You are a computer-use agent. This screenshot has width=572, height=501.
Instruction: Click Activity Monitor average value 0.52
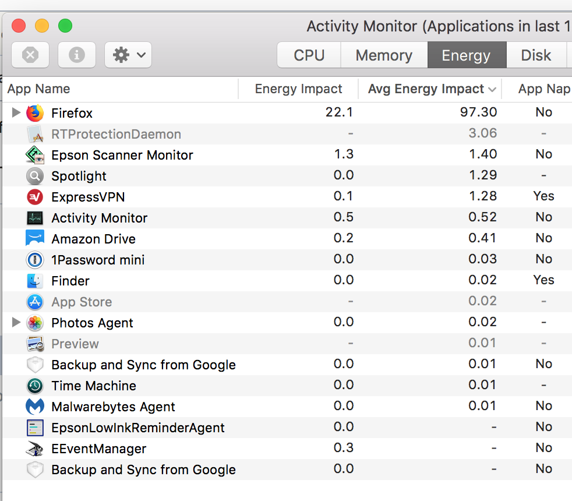tap(482, 217)
